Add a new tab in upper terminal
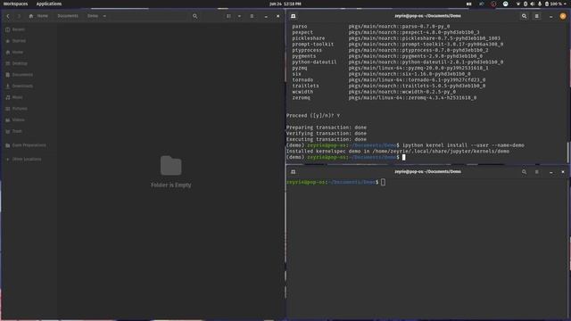 [x=294, y=16]
